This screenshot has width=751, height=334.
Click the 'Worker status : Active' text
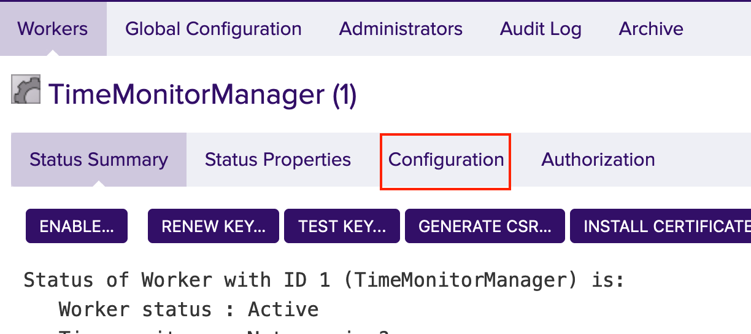point(189,309)
